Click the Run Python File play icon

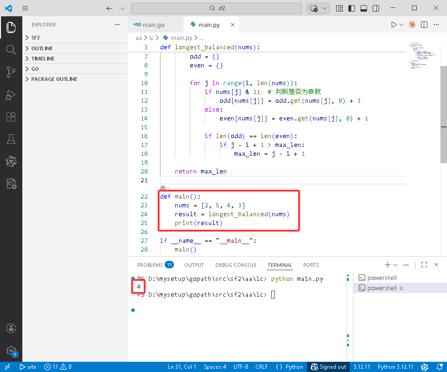[394, 25]
